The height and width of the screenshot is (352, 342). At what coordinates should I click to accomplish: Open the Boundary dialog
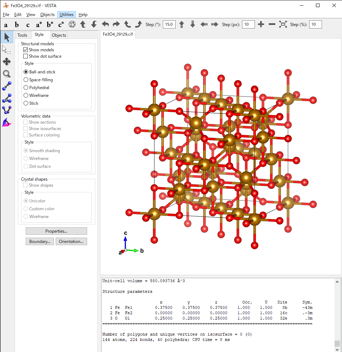40,242
